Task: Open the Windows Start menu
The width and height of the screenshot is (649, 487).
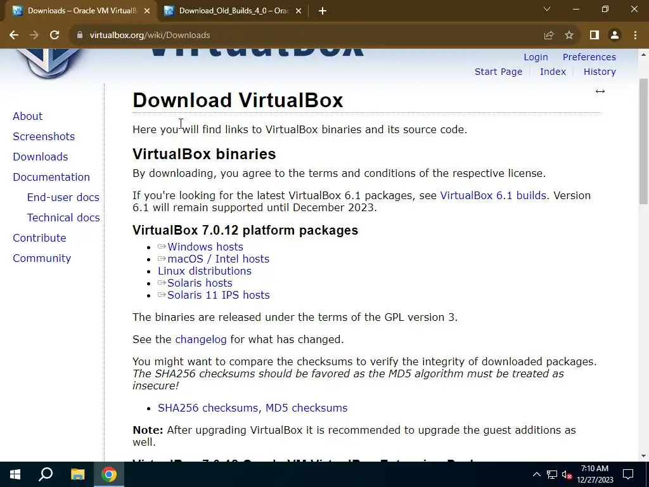Action: [15, 474]
